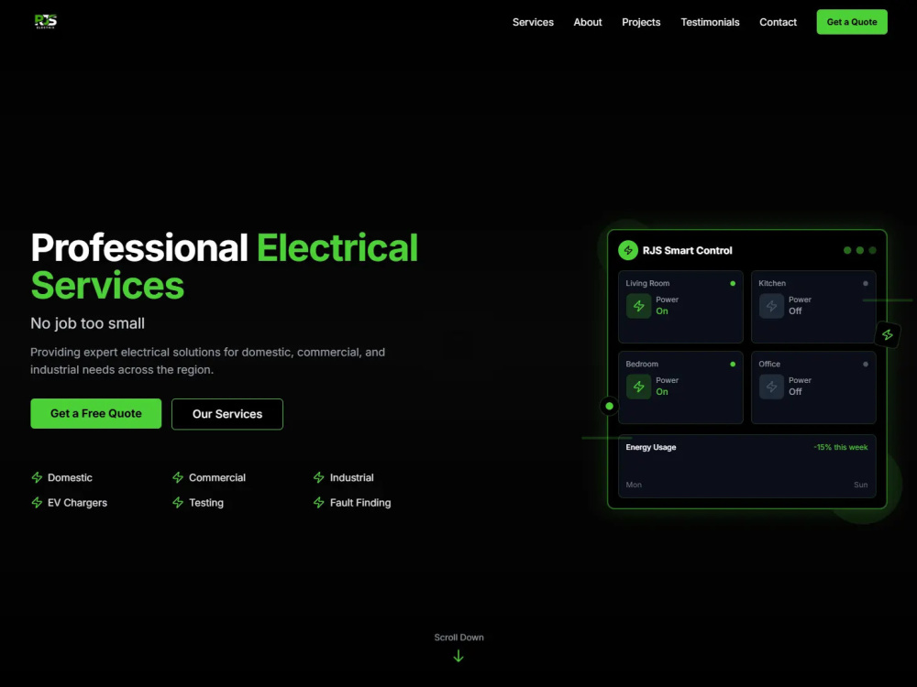Click the Testing lightning bolt icon
The image size is (917, 687).
click(178, 503)
